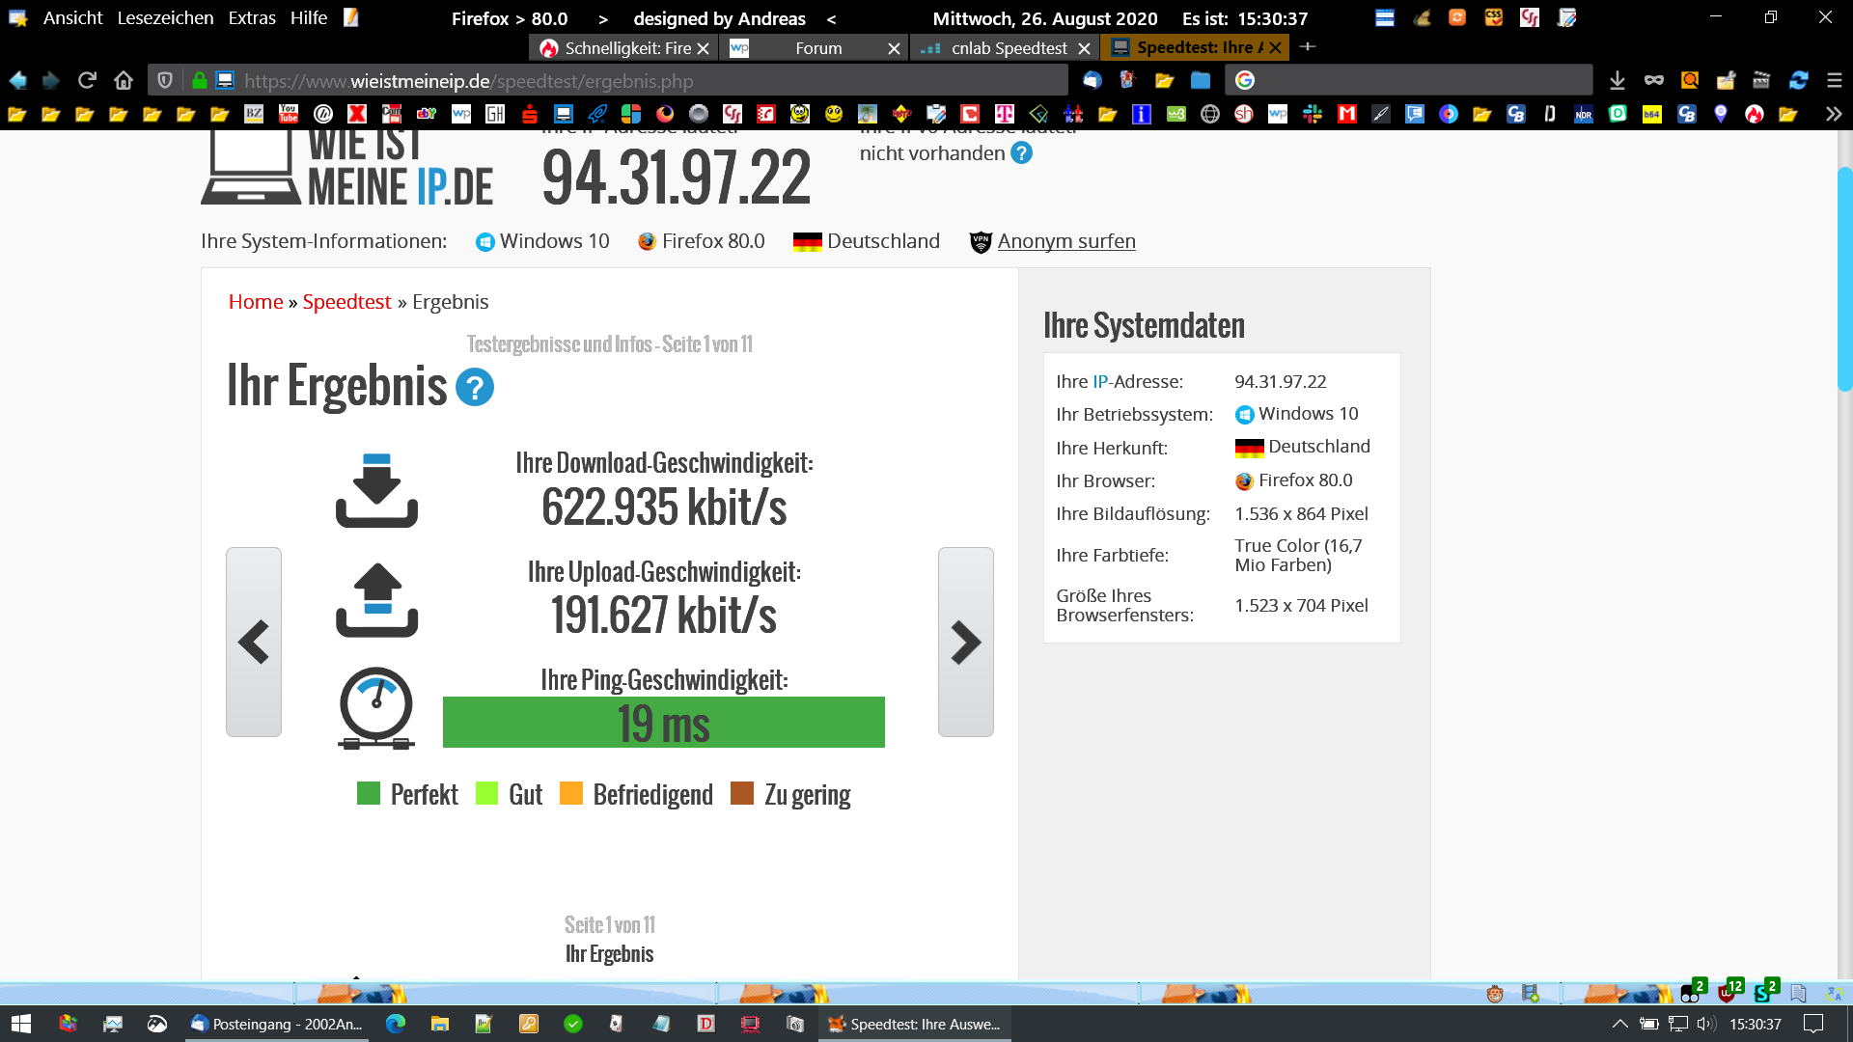Image resolution: width=1853 pixels, height=1042 pixels.
Task: Click the Anonym surfen link
Action: (1065, 241)
